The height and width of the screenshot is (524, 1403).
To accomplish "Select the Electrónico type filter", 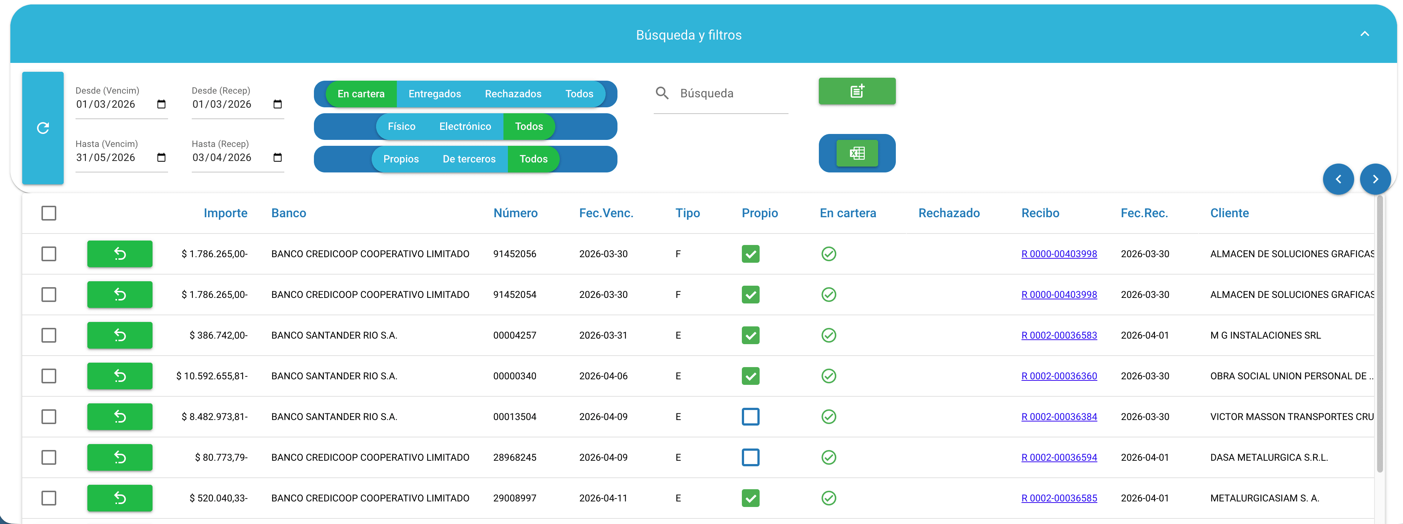I will tap(465, 126).
